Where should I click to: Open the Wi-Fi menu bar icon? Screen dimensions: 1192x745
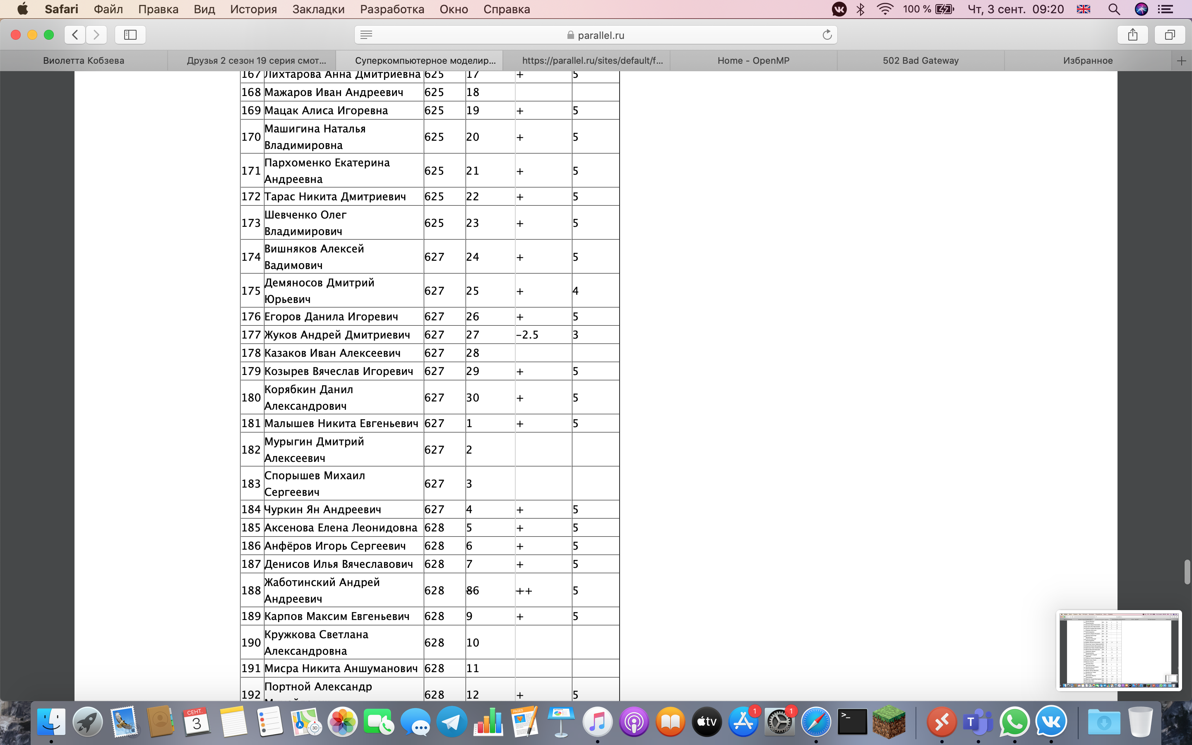pyautogui.click(x=885, y=9)
